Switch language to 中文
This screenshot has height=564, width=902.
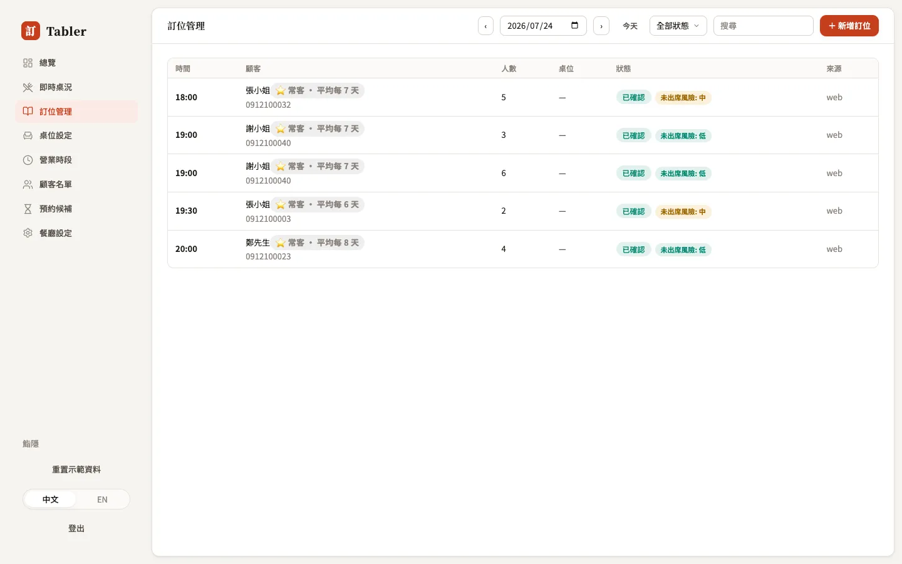[x=50, y=499]
